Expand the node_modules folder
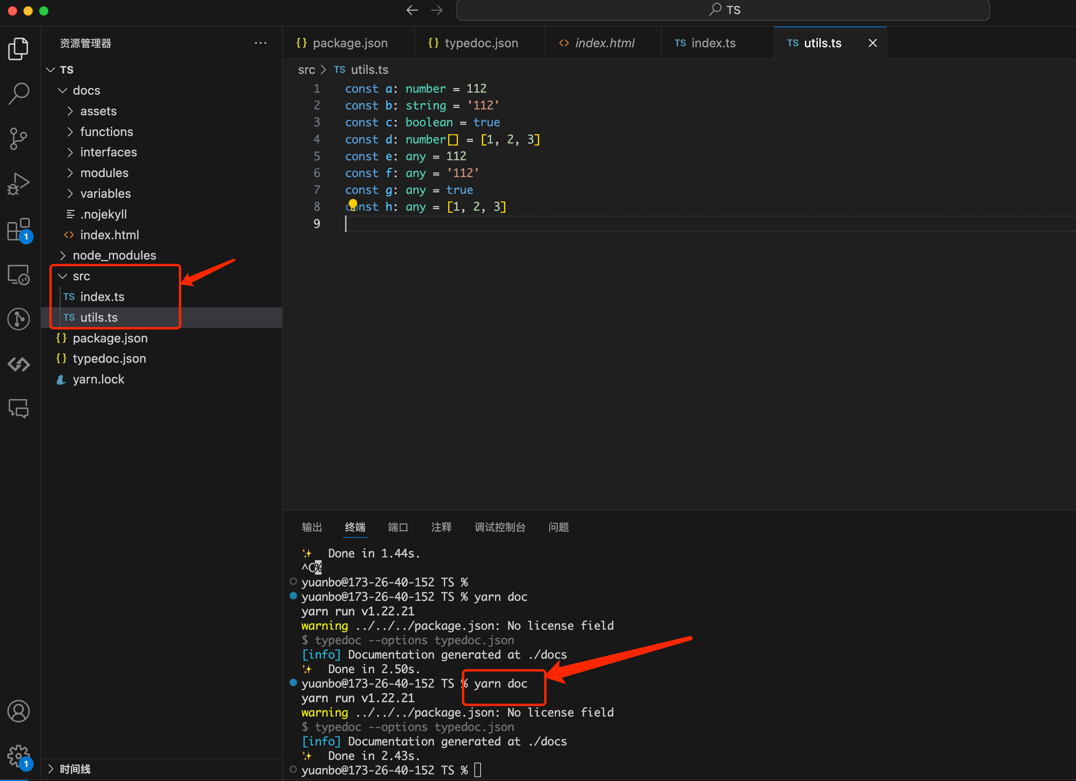This screenshot has height=781, width=1076. pos(114,255)
